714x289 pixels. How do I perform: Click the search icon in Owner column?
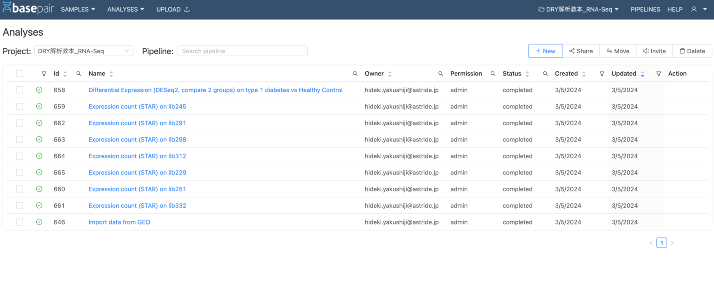point(441,74)
